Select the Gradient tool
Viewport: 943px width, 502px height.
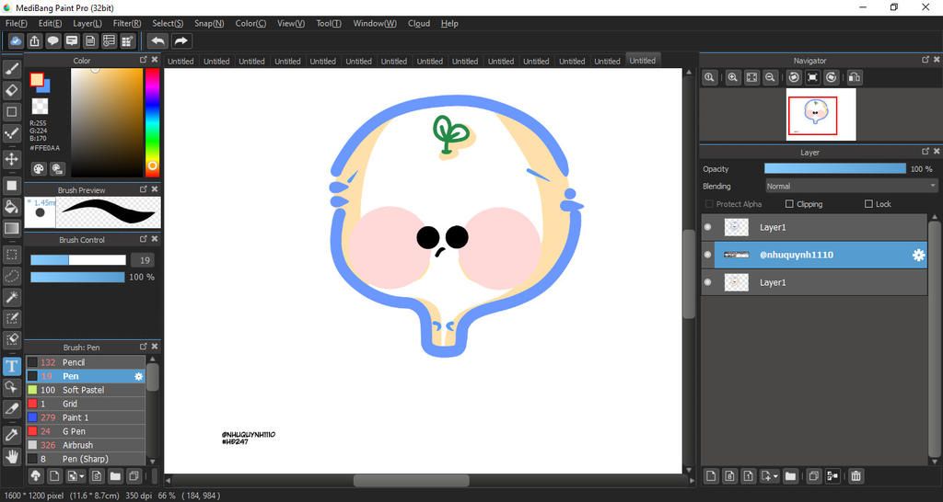tap(12, 228)
